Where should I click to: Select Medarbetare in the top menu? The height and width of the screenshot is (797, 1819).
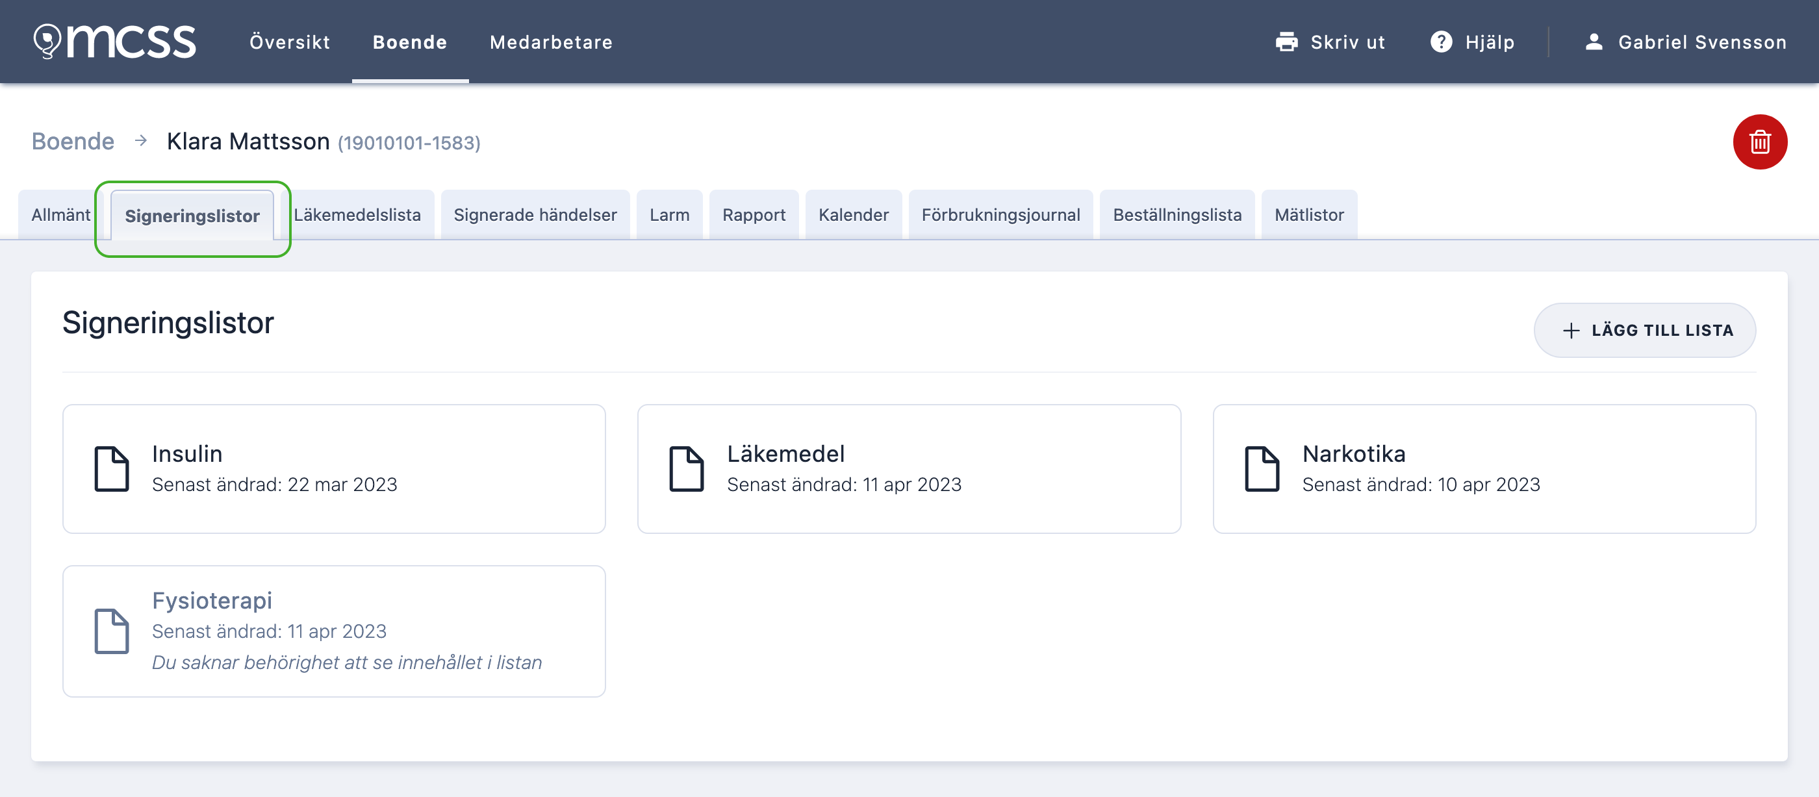pos(552,42)
